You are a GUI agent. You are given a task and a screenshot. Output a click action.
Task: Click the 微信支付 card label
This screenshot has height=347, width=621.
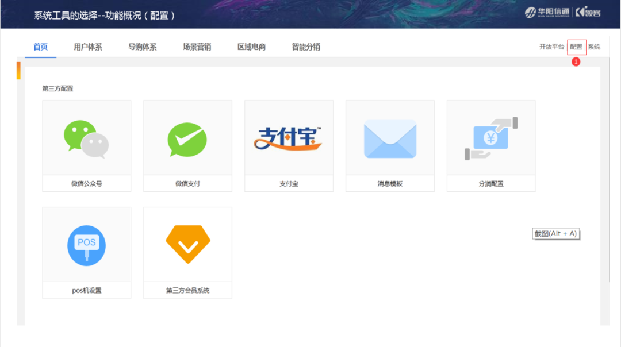187,184
